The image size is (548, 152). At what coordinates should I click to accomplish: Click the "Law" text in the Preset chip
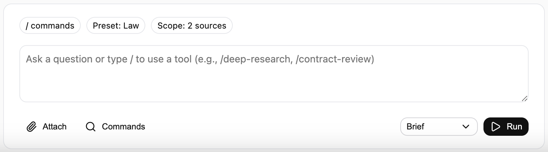131,26
